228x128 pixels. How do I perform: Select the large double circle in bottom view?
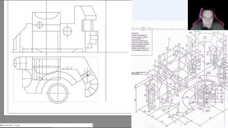pyautogui.click(x=58, y=93)
